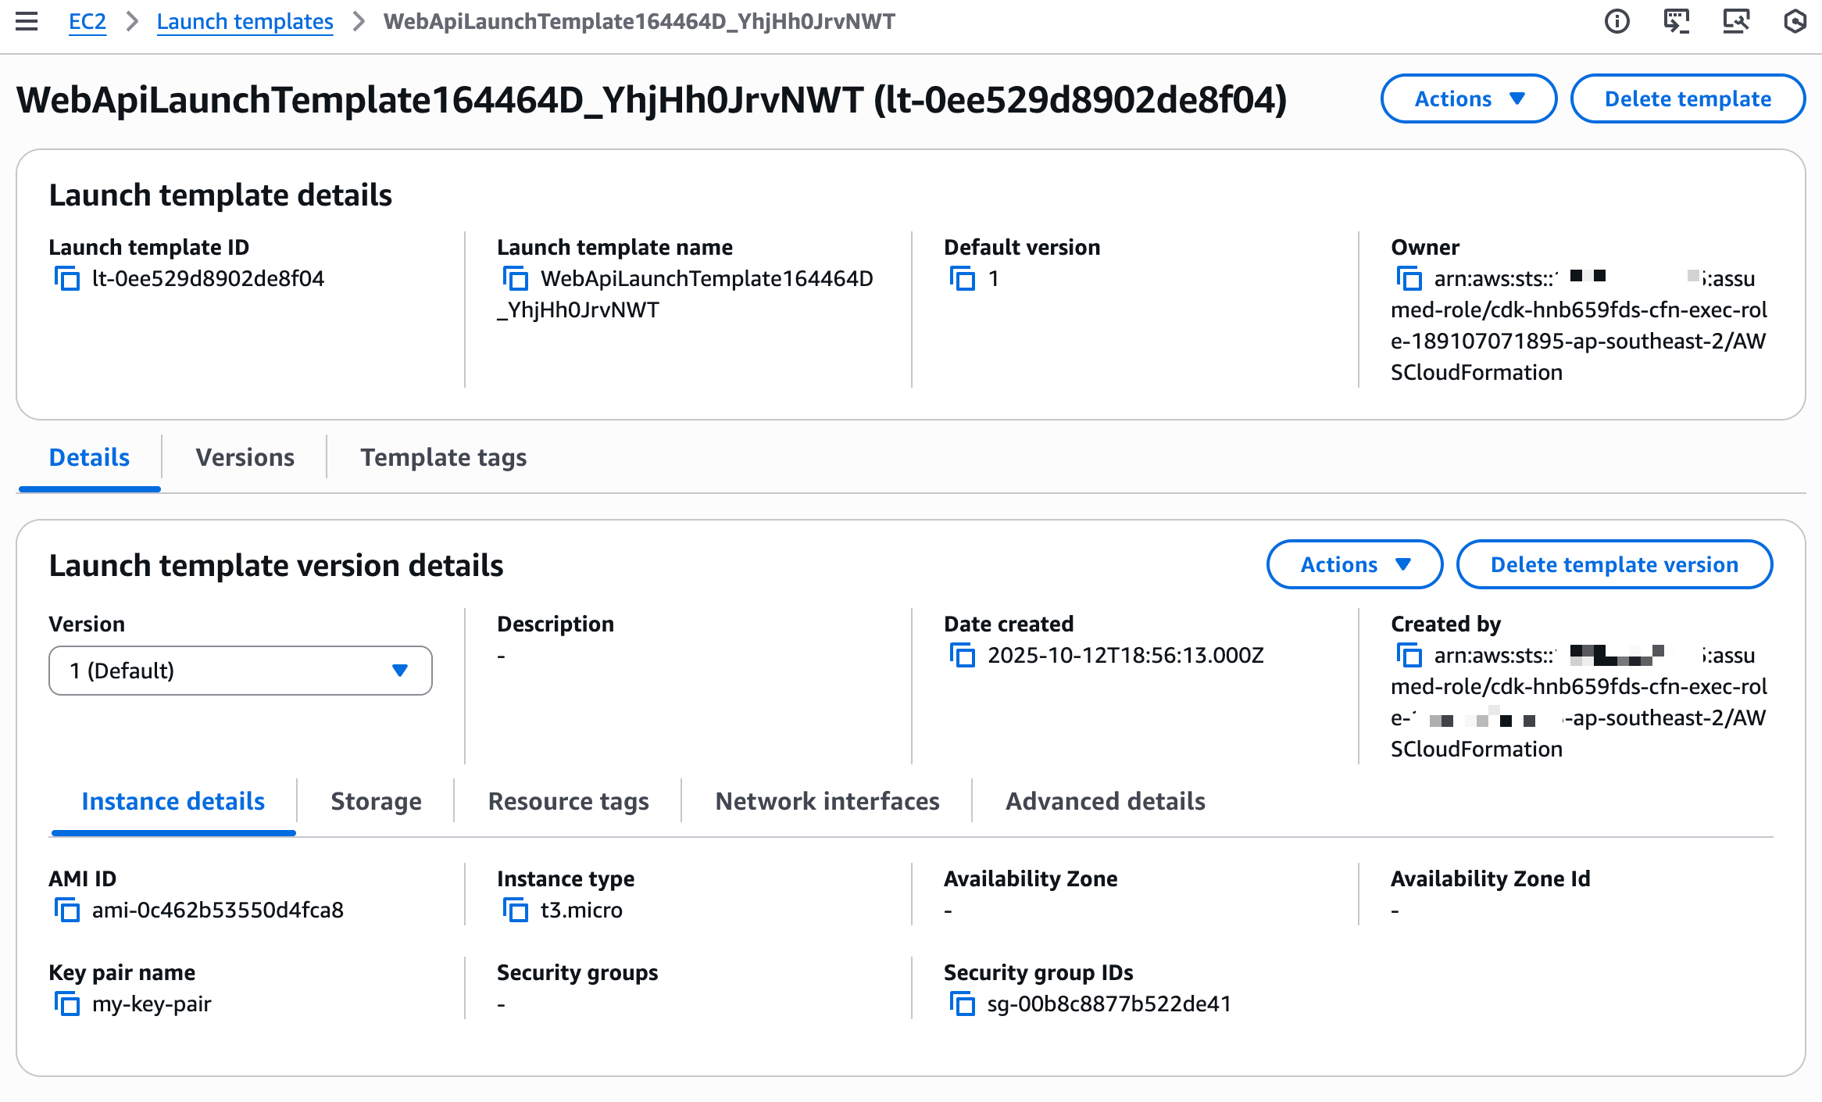Image resolution: width=1822 pixels, height=1102 pixels.
Task: Copy the Owner ARN
Action: point(1407,278)
